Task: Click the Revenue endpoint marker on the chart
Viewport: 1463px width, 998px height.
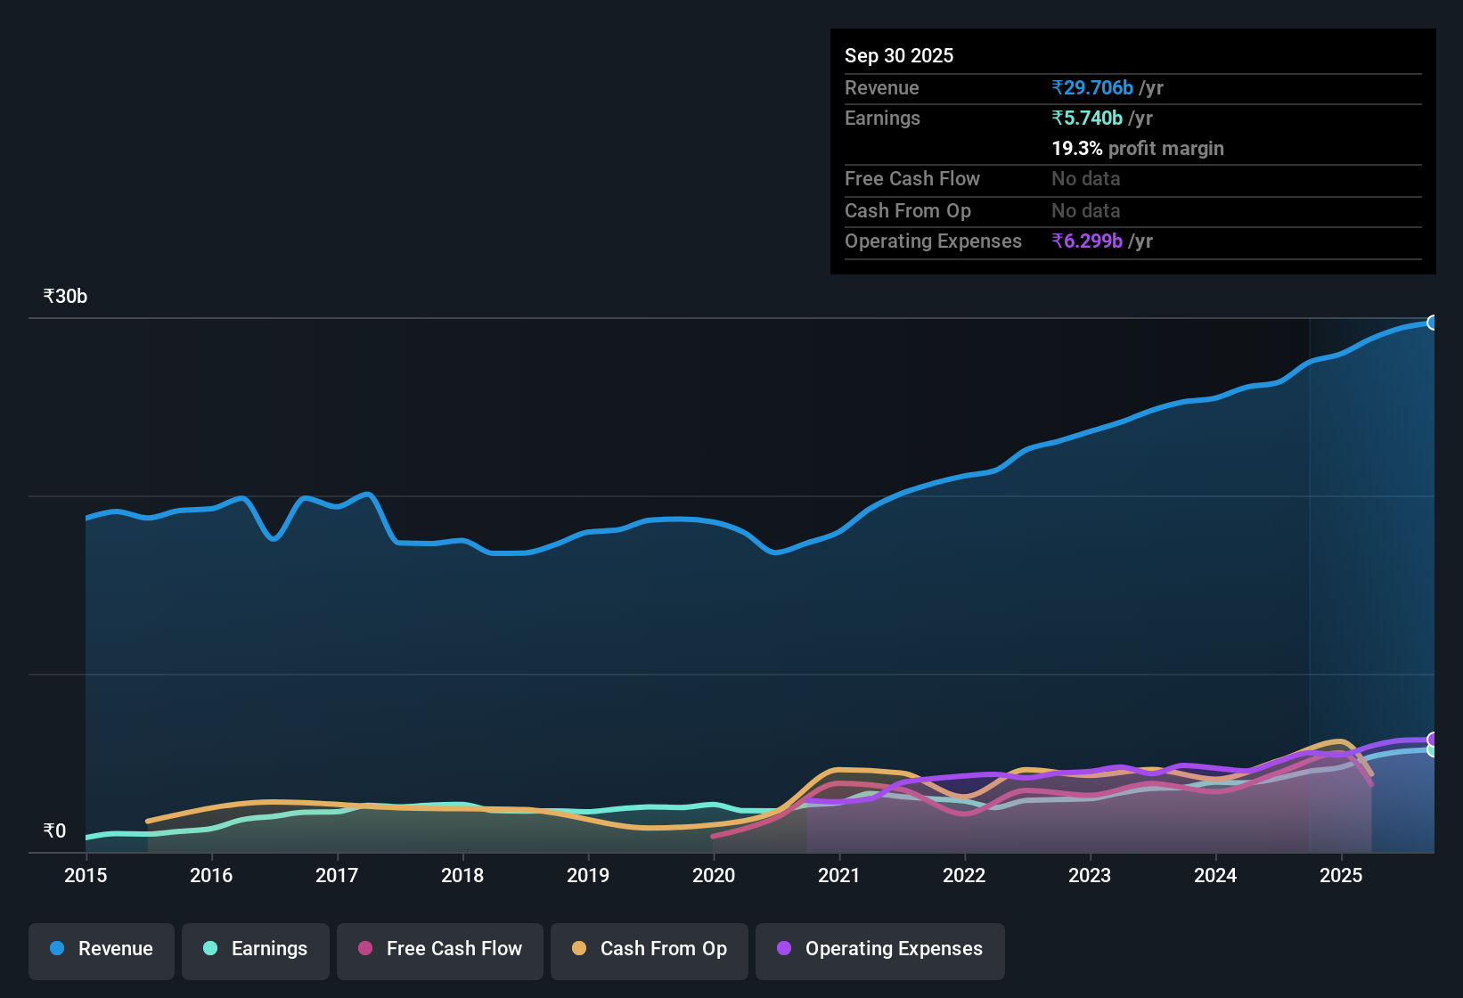Action: [x=1432, y=323]
